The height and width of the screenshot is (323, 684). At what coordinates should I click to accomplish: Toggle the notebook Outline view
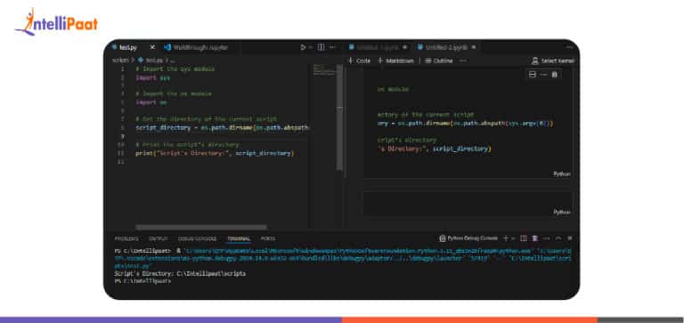click(x=439, y=61)
